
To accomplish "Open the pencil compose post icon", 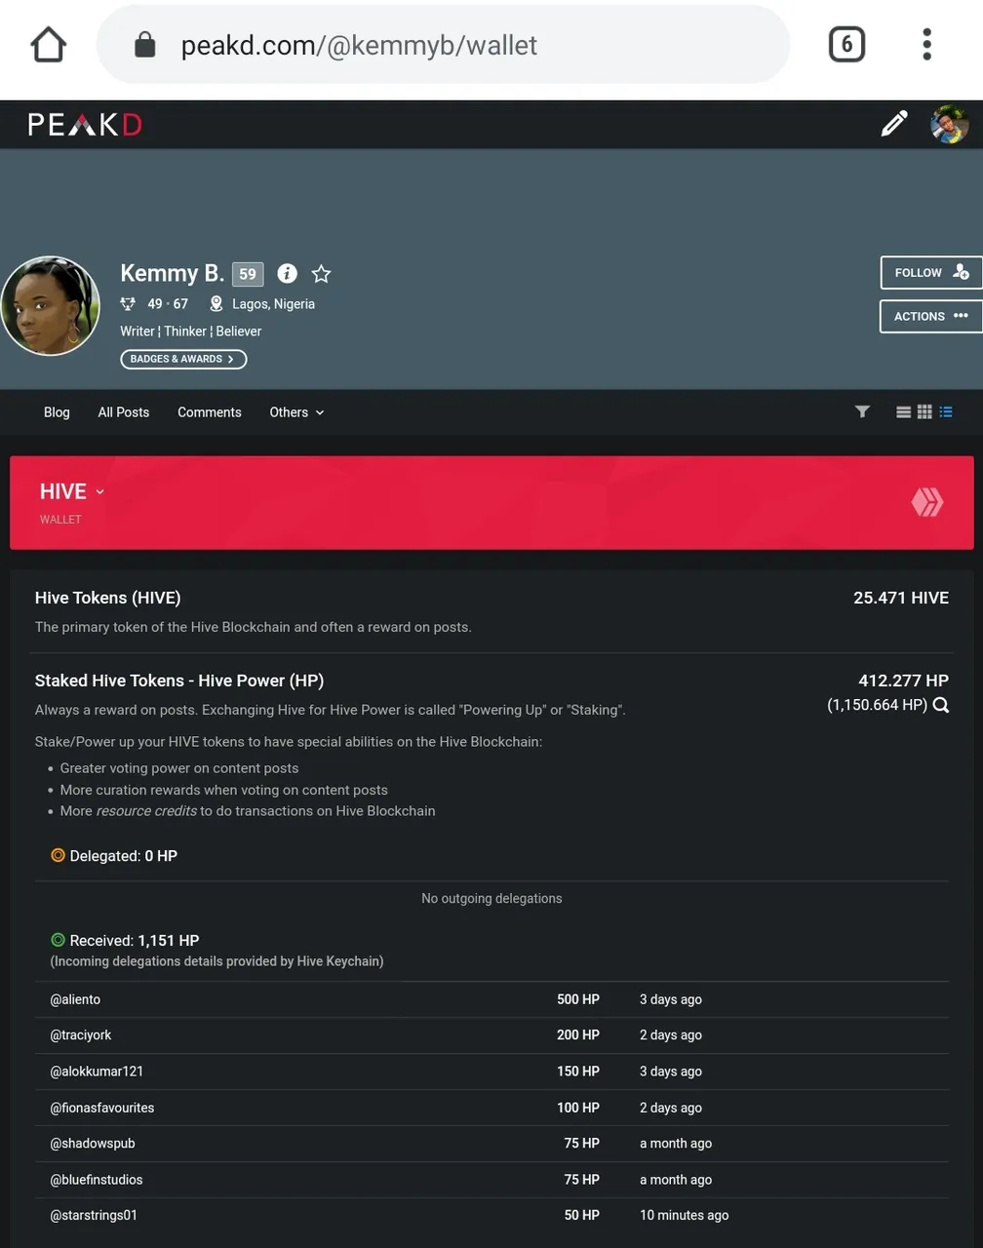I will [x=893, y=124].
